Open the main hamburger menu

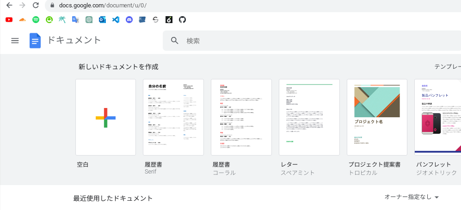[15, 41]
